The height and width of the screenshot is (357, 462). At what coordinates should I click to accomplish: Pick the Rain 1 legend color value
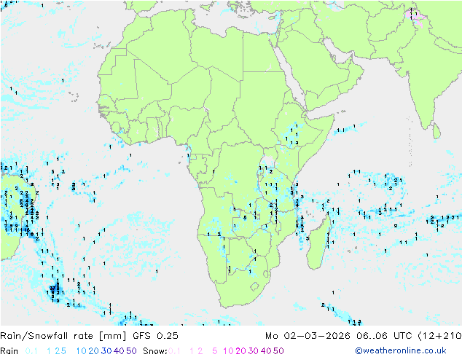click(49, 351)
